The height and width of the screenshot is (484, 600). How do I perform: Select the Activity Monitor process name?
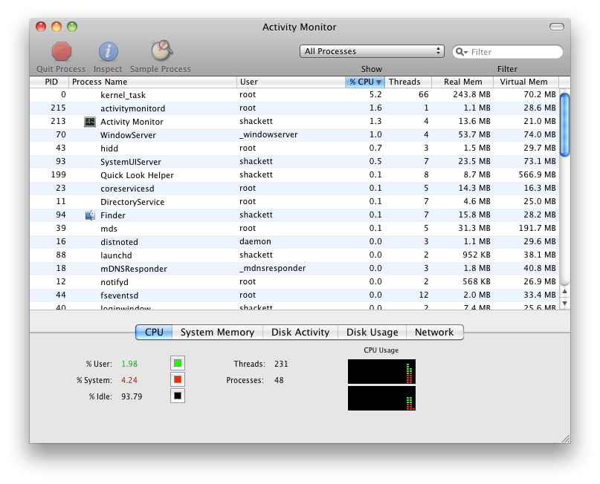pyautogui.click(x=132, y=122)
